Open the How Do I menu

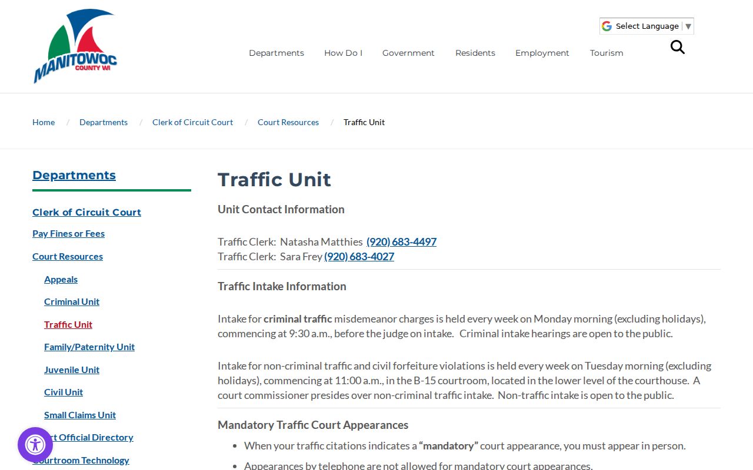point(343,53)
